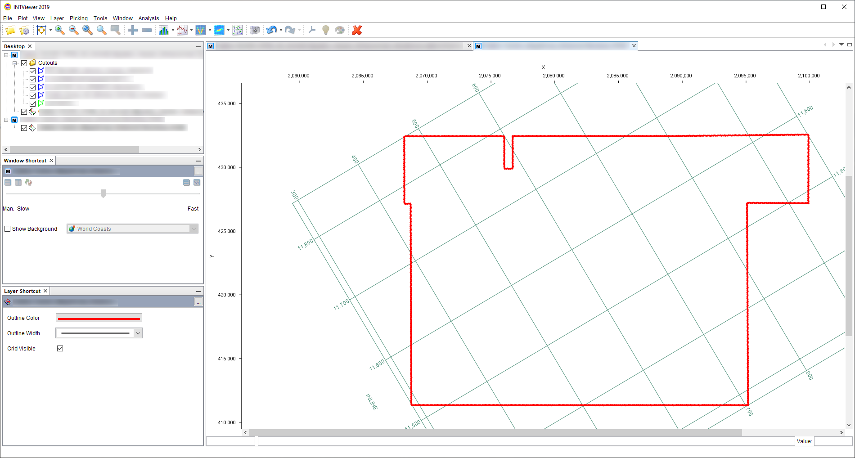
Task: Select the plain magnifier zoom tool
Action: (x=102, y=30)
